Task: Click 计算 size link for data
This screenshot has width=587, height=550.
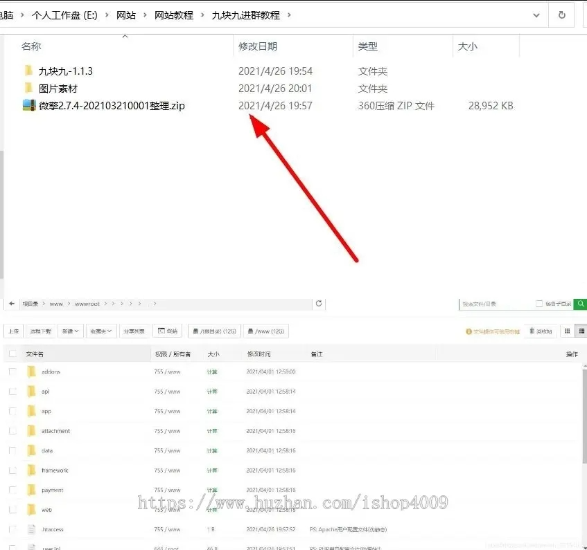Action: click(x=212, y=450)
